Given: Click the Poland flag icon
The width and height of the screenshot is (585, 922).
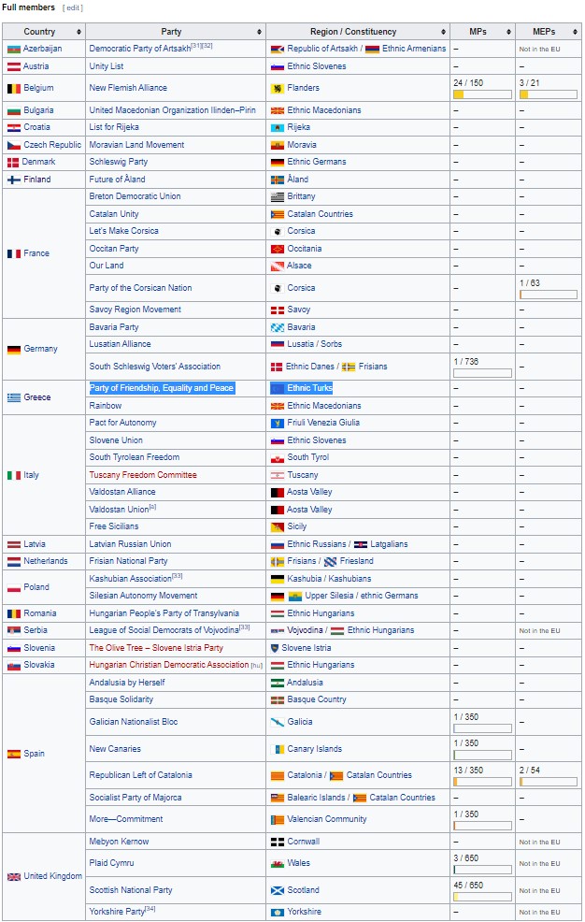Looking at the screenshot, I should point(13,588).
